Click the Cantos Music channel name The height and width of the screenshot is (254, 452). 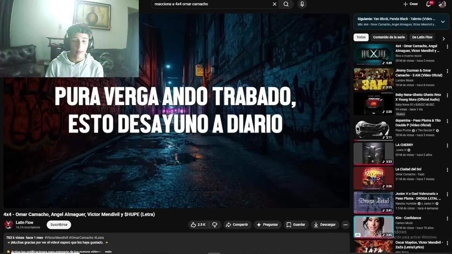(404, 223)
